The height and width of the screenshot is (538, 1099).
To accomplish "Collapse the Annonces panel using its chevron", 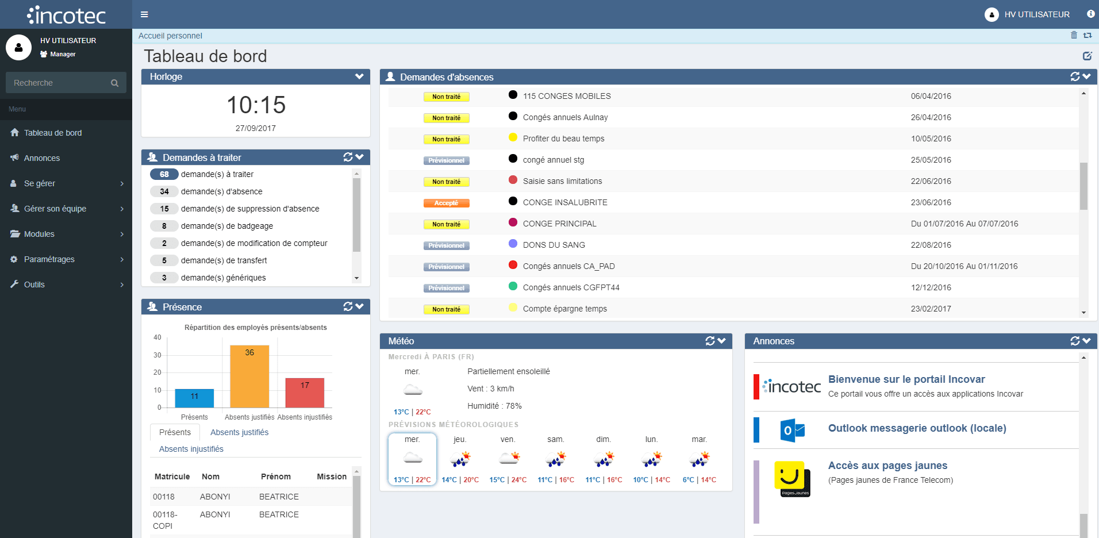I will [x=1086, y=341].
